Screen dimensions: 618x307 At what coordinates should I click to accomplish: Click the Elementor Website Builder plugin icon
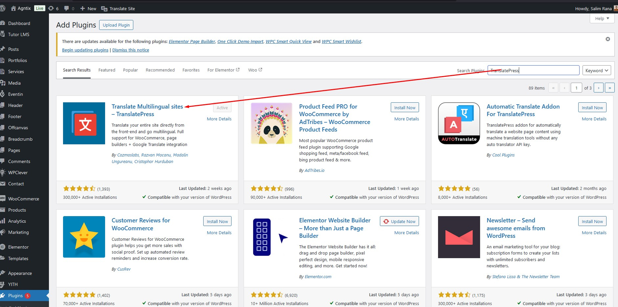click(x=271, y=237)
